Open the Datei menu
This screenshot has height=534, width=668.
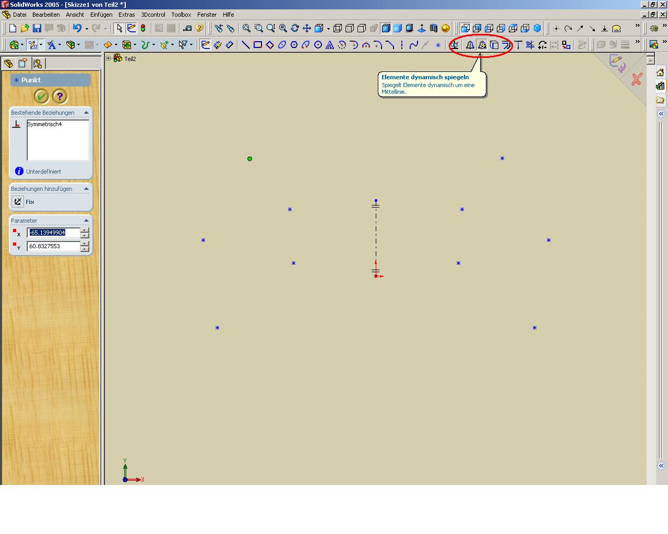(20, 15)
